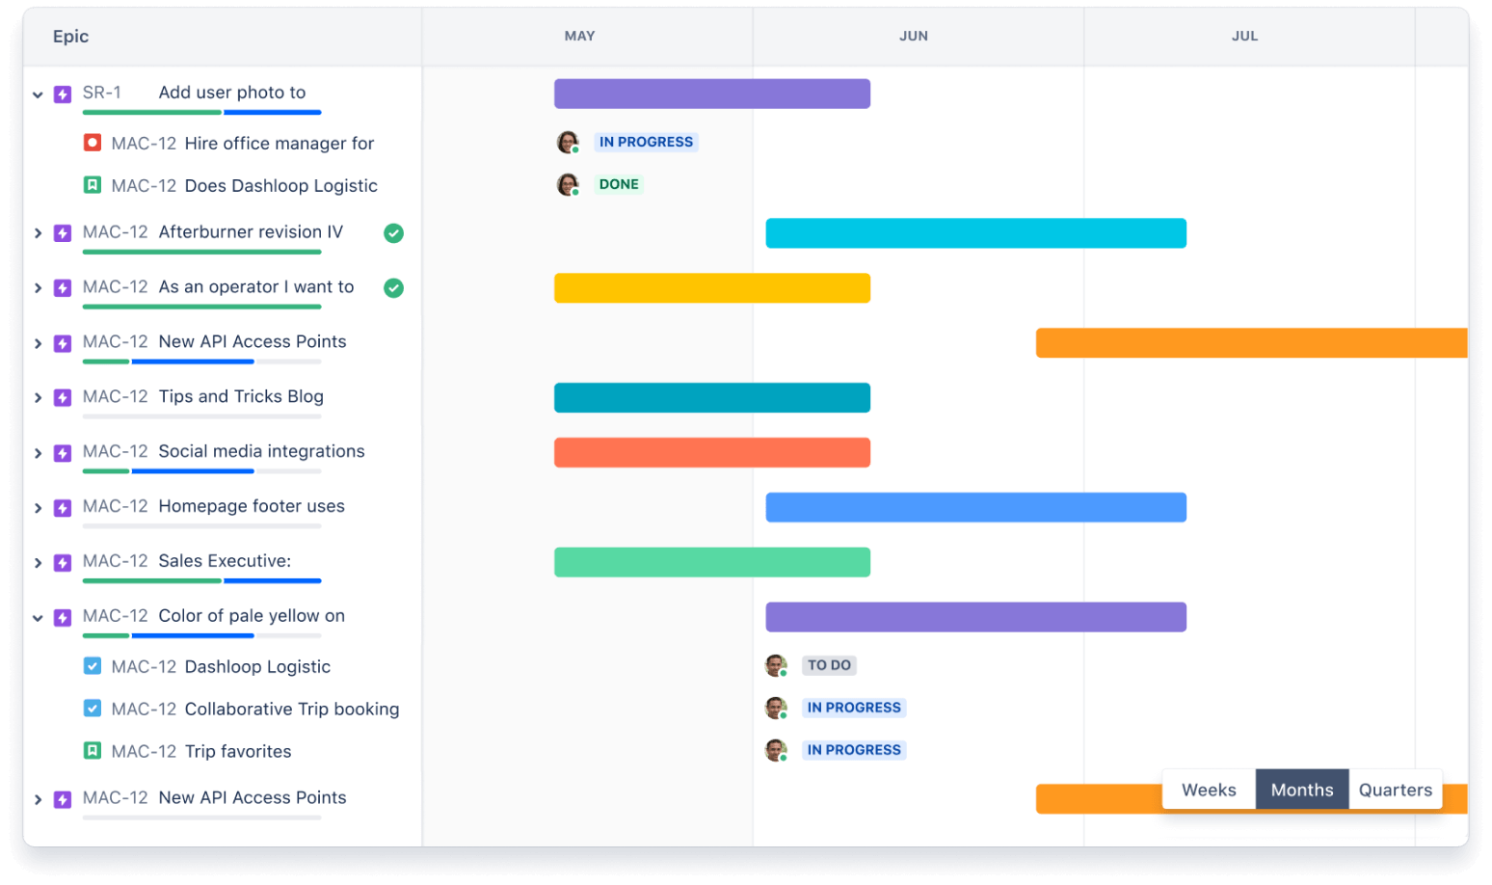This screenshot has height=885, width=1492.
Task: Click the DONE status badge
Action: click(x=619, y=183)
